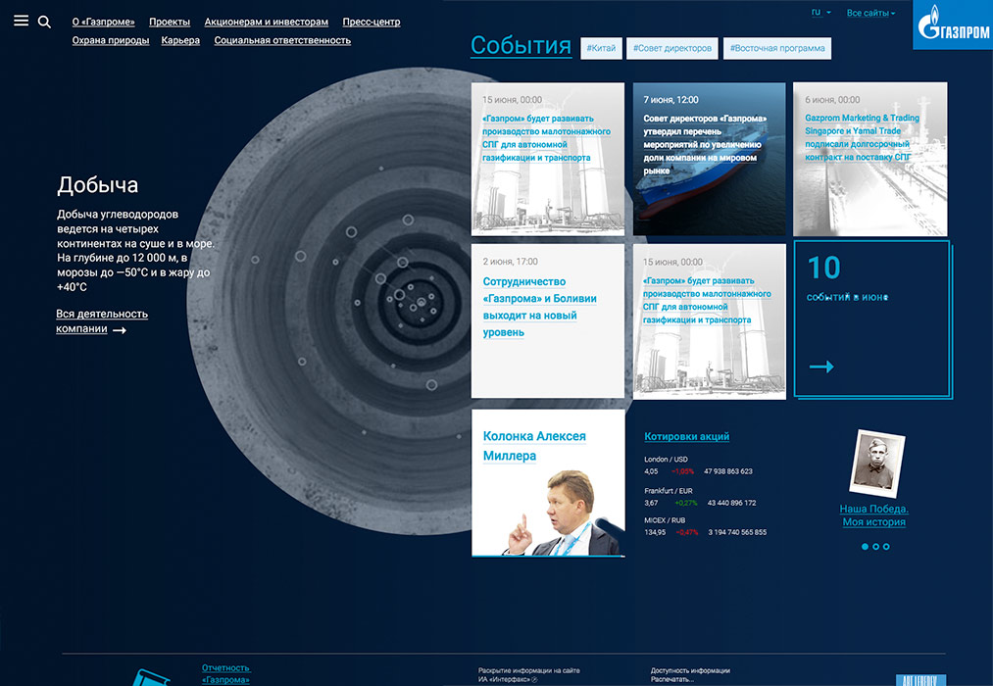Select the third carousel dot
This screenshot has width=993, height=686.
tap(886, 547)
